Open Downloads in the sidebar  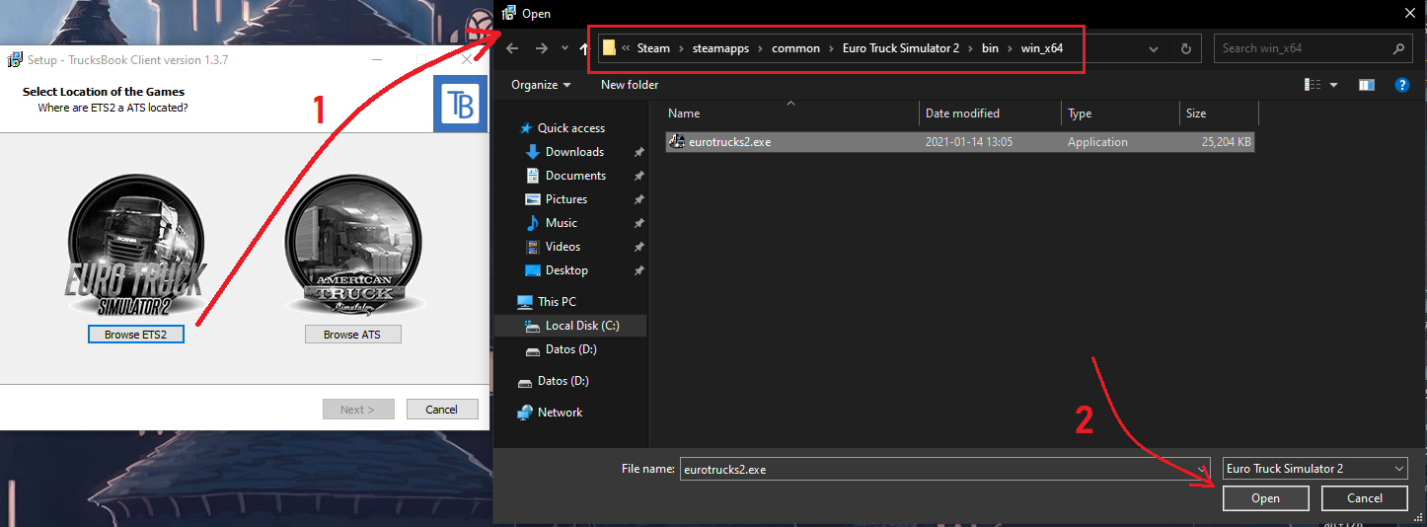[x=574, y=152]
